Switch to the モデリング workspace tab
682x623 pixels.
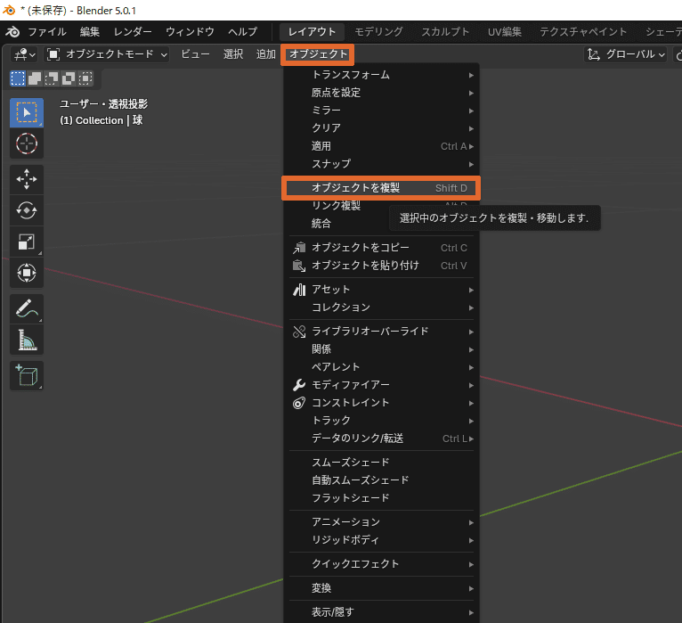(379, 32)
